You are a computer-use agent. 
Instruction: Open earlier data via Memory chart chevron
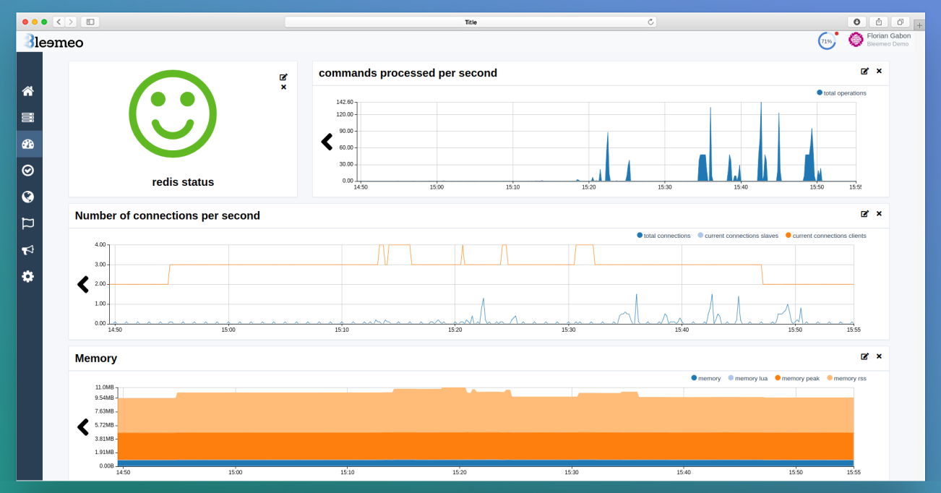[82, 427]
